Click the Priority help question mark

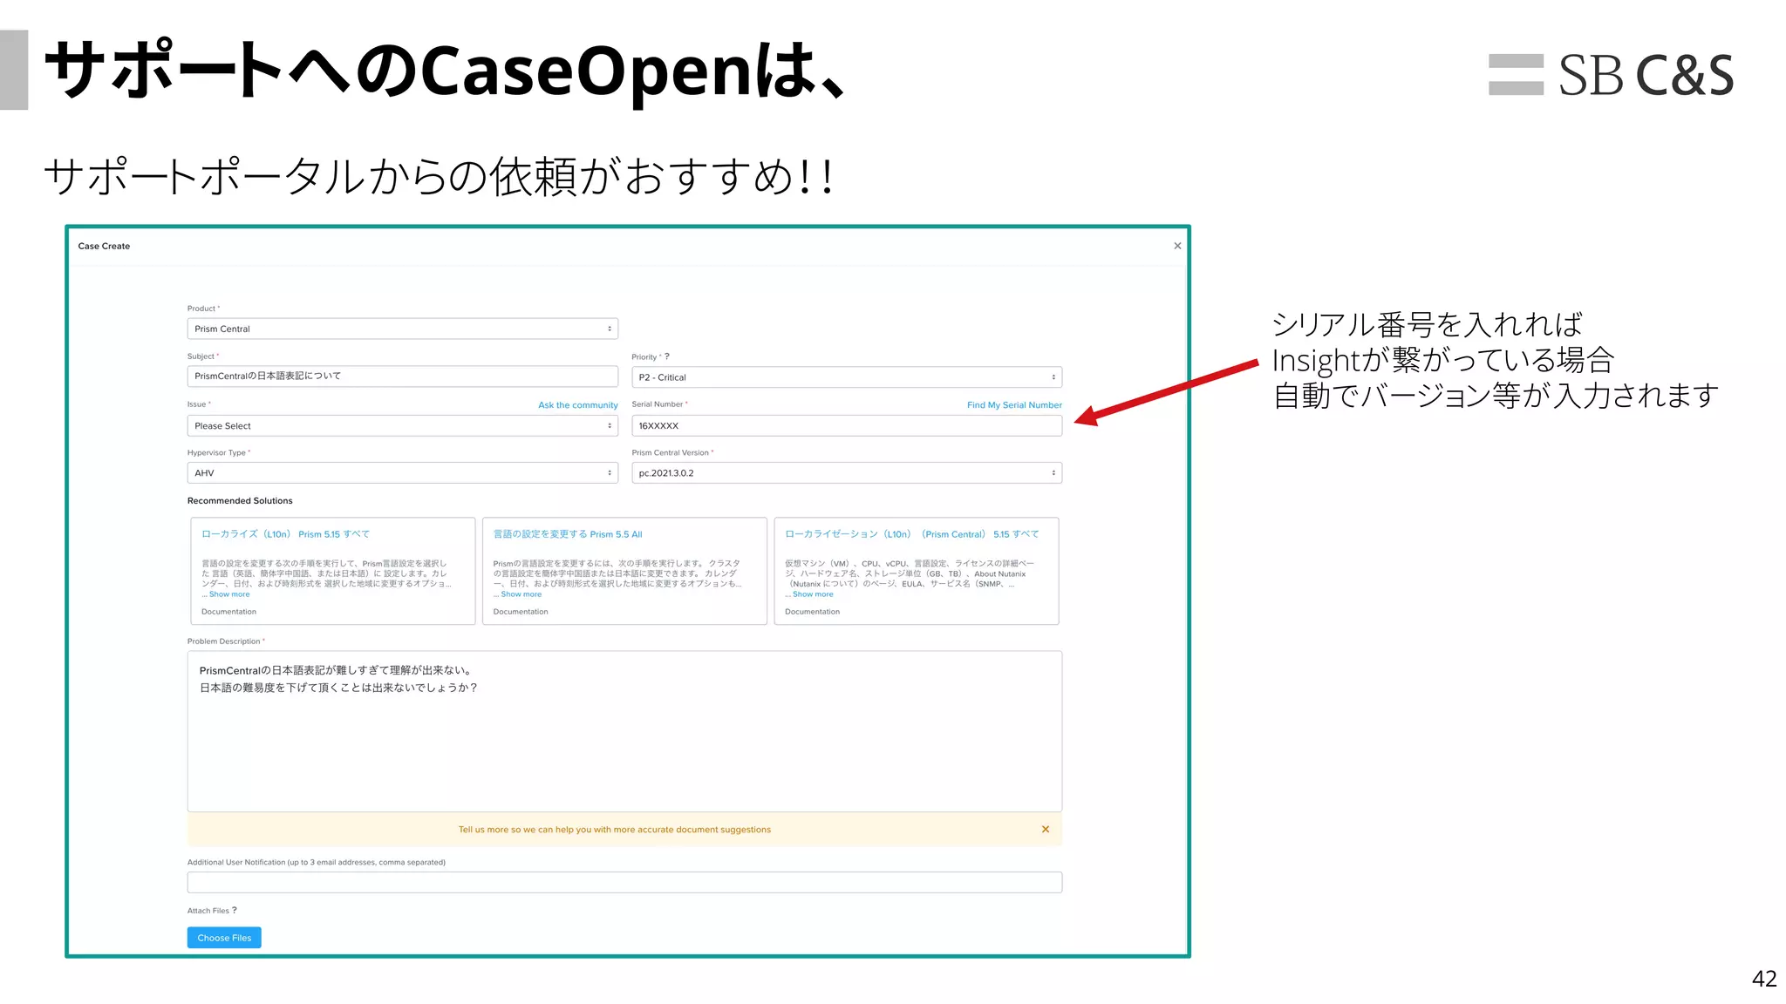(x=667, y=356)
